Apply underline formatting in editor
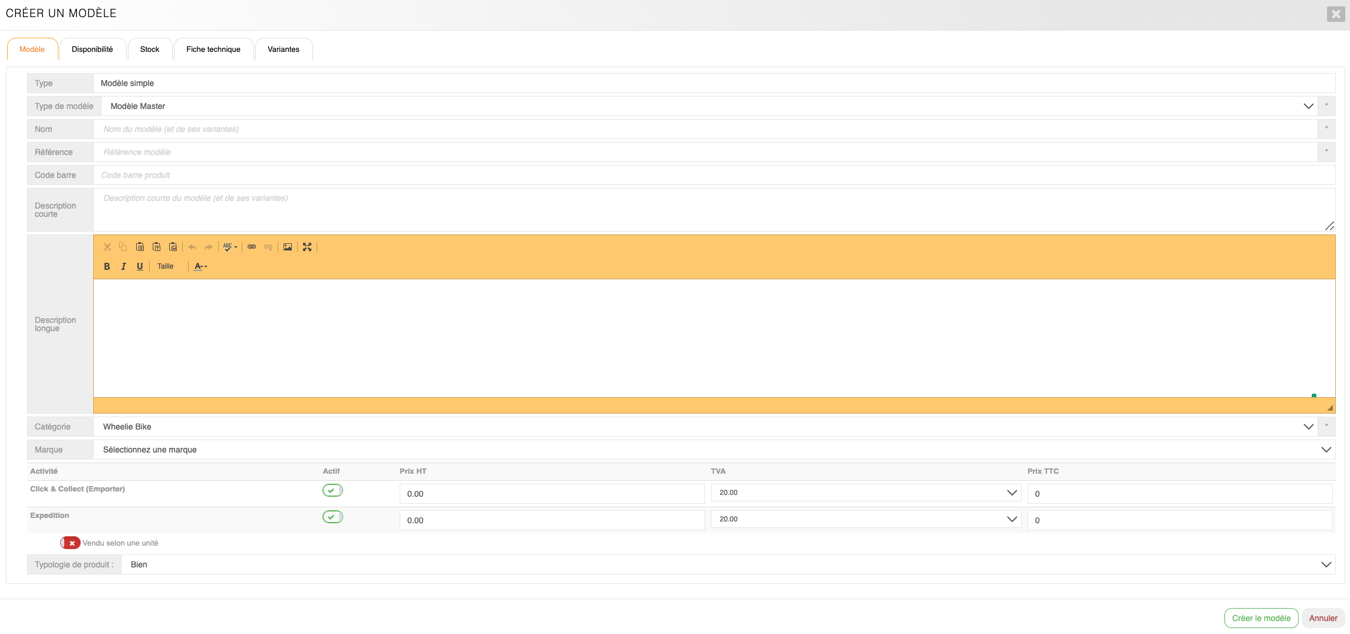Viewport: 1350px width, 634px height. tap(140, 266)
